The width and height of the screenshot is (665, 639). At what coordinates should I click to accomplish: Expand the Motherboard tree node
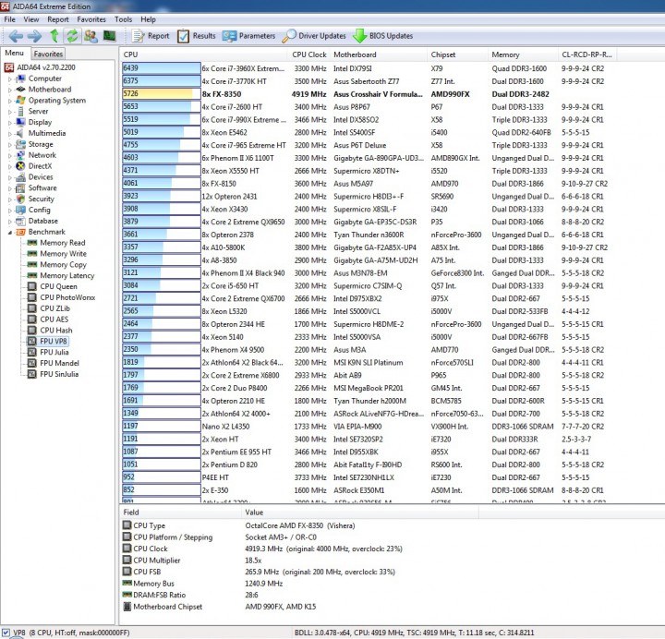(x=10, y=90)
